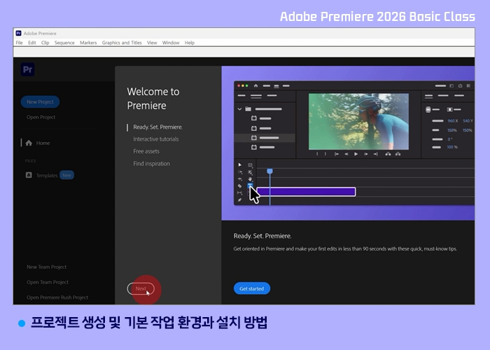This screenshot has height=350, width=490.
Task: Click the '100 %' value in illustration
Action: click(452, 147)
